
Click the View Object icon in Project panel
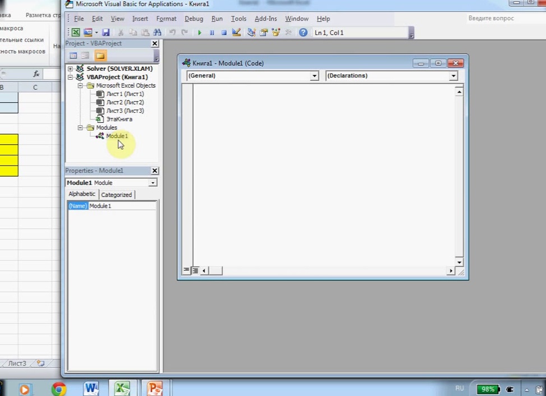point(85,56)
